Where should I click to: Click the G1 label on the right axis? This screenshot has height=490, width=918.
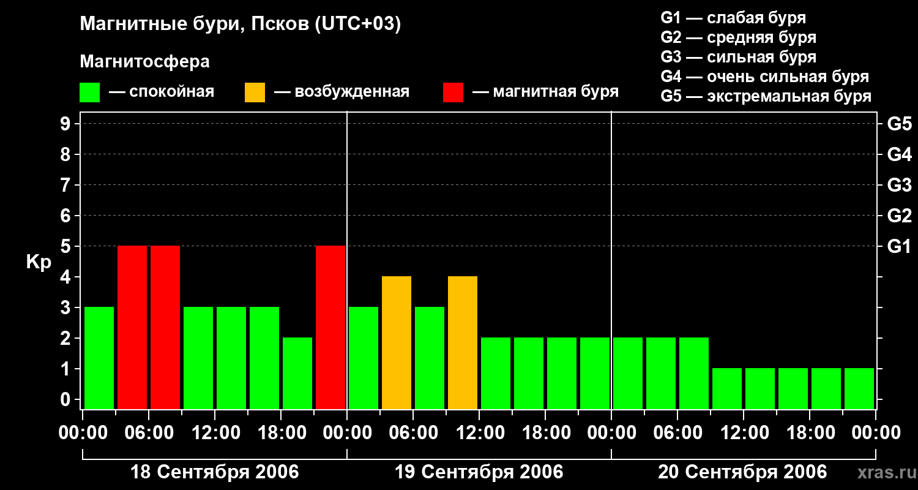899,246
